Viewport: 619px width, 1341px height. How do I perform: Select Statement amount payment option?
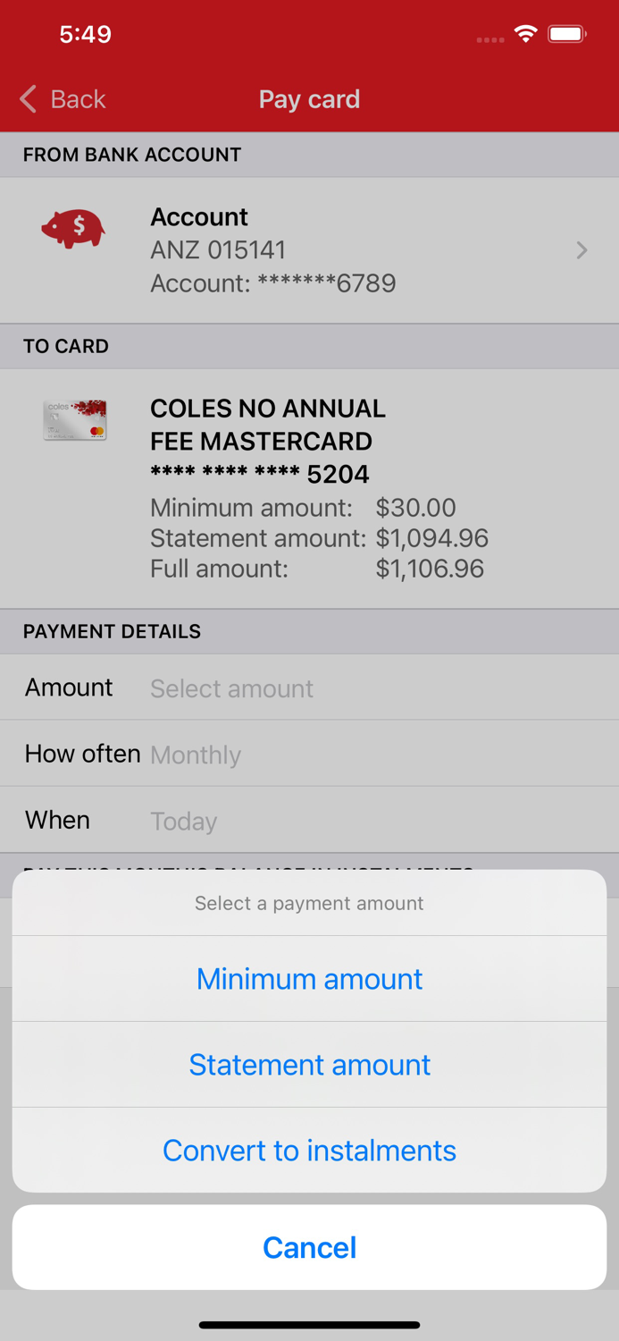click(309, 1064)
